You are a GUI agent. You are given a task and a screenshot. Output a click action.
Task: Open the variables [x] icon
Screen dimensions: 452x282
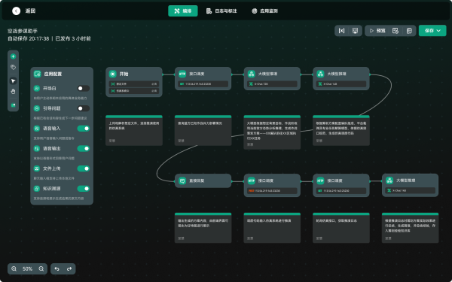coord(341,31)
